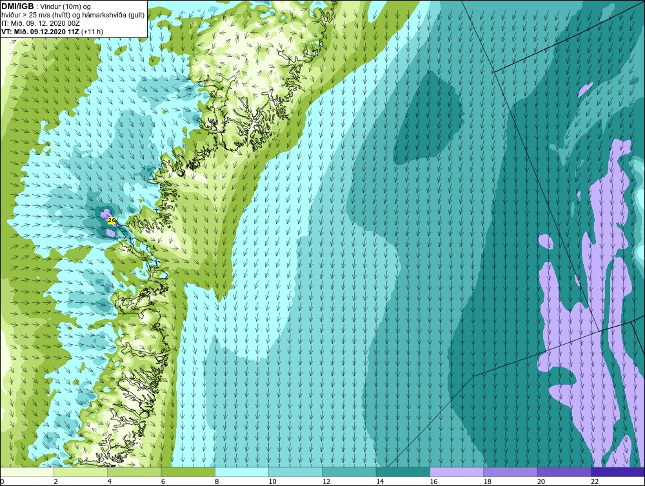Click the yellow 26 gust marker
The image size is (645, 486).
[111, 221]
